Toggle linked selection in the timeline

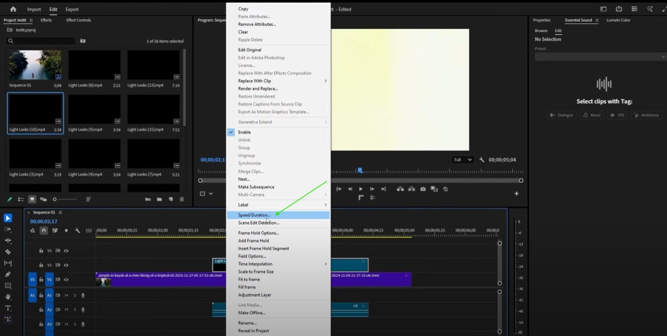click(55, 230)
